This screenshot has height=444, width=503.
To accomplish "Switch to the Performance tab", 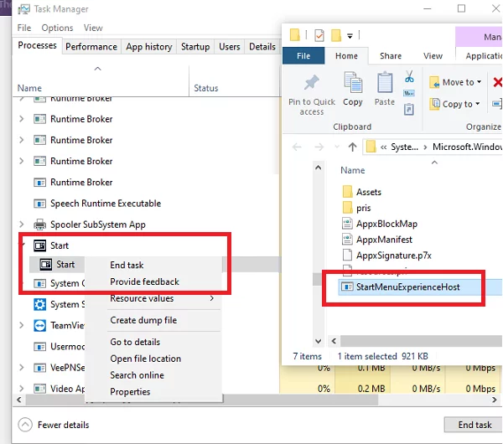I will coord(91,47).
